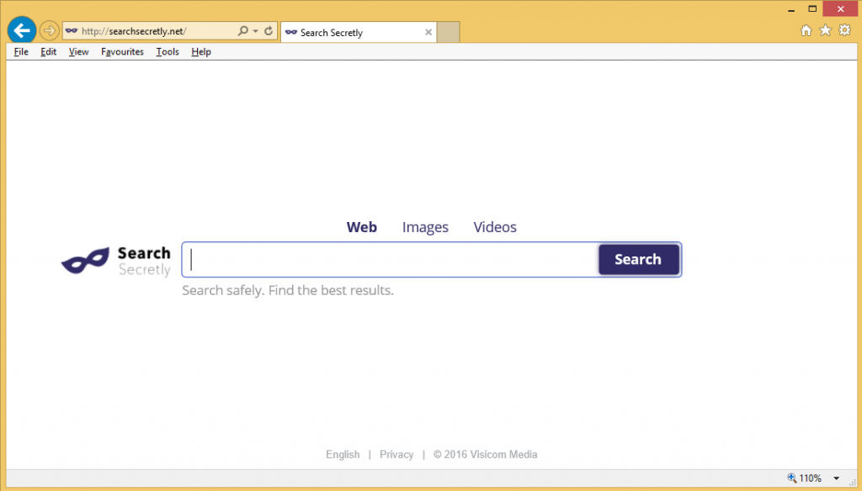This screenshot has width=862, height=491.
Task: Open the Favourites menu
Action: pos(122,52)
